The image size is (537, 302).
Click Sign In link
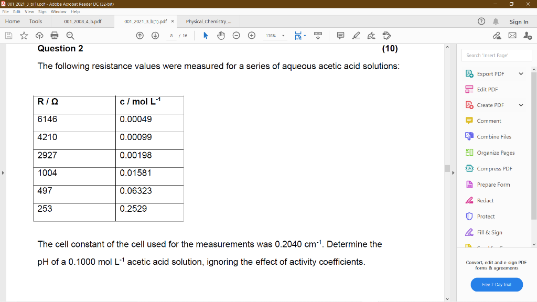(x=519, y=21)
